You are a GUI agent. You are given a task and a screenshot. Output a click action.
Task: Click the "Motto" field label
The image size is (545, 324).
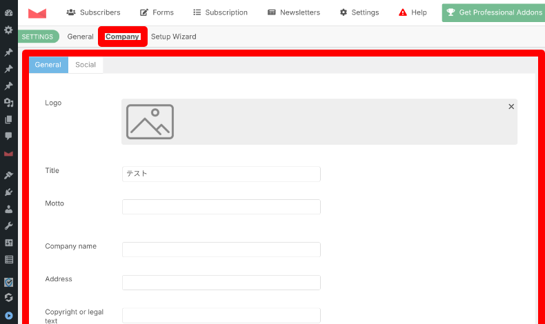(x=54, y=203)
